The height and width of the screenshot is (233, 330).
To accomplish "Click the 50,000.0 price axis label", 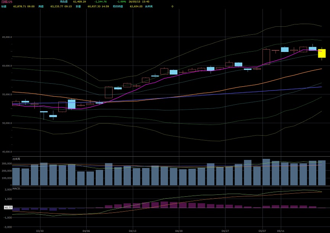I will 7,123.
